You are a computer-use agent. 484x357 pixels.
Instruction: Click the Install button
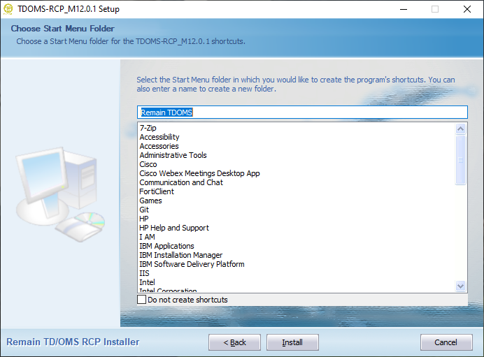(x=292, y=342)
